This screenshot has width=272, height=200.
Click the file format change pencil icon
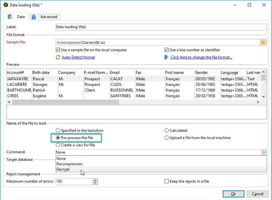166,57
